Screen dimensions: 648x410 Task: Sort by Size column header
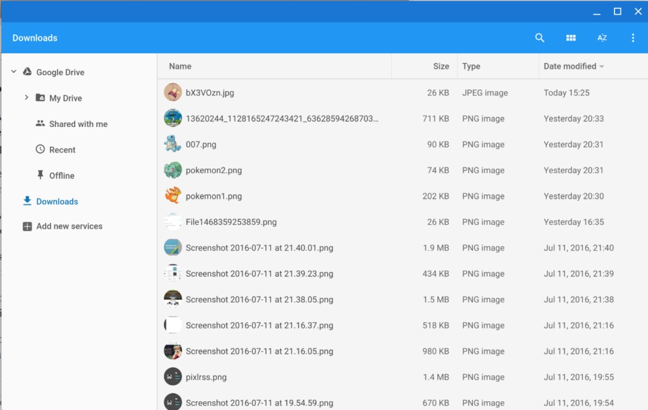(x=441, y=66)
